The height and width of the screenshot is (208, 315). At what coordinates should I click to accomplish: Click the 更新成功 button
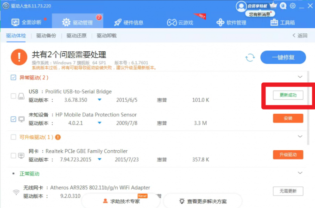point(288,95)
